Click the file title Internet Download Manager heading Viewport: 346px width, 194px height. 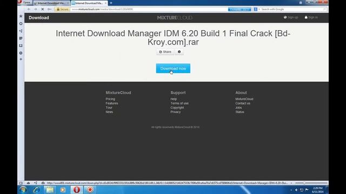tap(173, 38)
